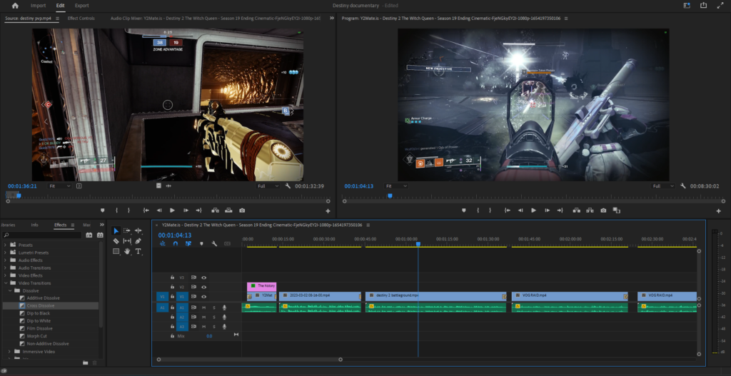
Task: Open the Info panel tab
Action: (x=34, y=225)
